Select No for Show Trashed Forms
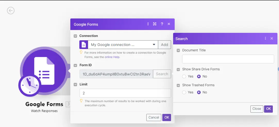Screen dimensions: 279x127 pyautogui.click(x=199, y=92)
